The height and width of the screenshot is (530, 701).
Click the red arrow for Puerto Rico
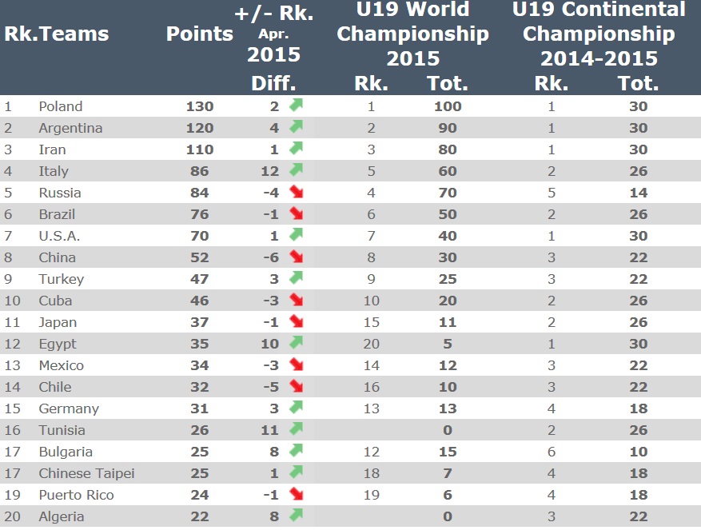(296, 494)
